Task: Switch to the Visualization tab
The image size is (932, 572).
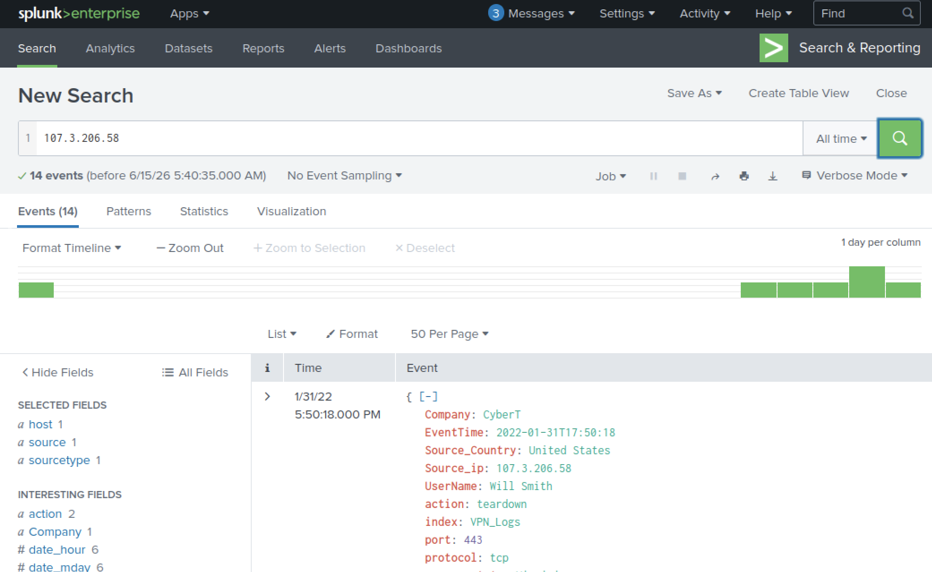Action: [292, 211]
